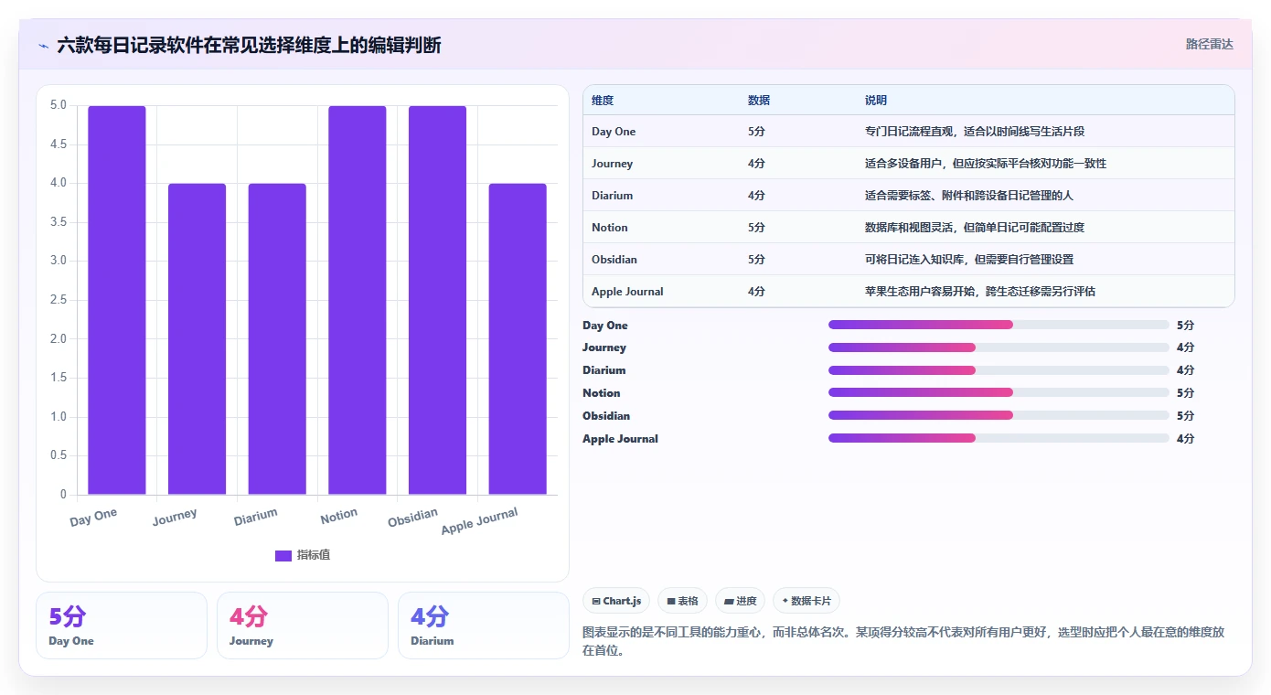Click the 数据 column header
The image size is (1271, 695).
(759, 101)
